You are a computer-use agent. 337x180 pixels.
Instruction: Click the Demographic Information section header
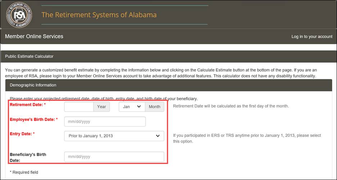click(x=33, y=85)
